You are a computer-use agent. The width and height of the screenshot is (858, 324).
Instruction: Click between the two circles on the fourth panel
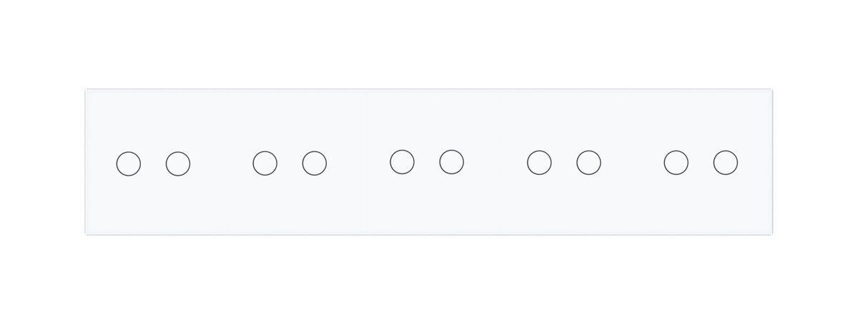pos(564,163)
